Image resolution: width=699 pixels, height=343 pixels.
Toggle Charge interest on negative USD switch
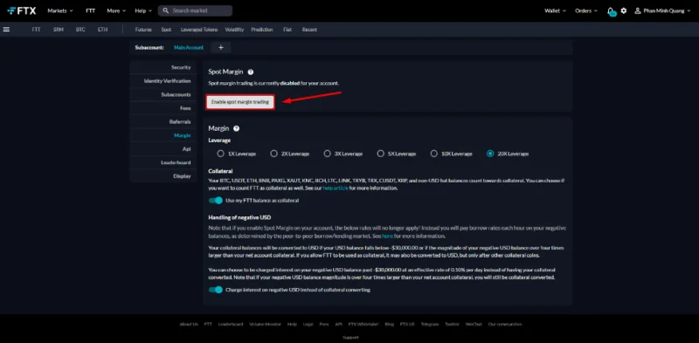click(216, 290)
